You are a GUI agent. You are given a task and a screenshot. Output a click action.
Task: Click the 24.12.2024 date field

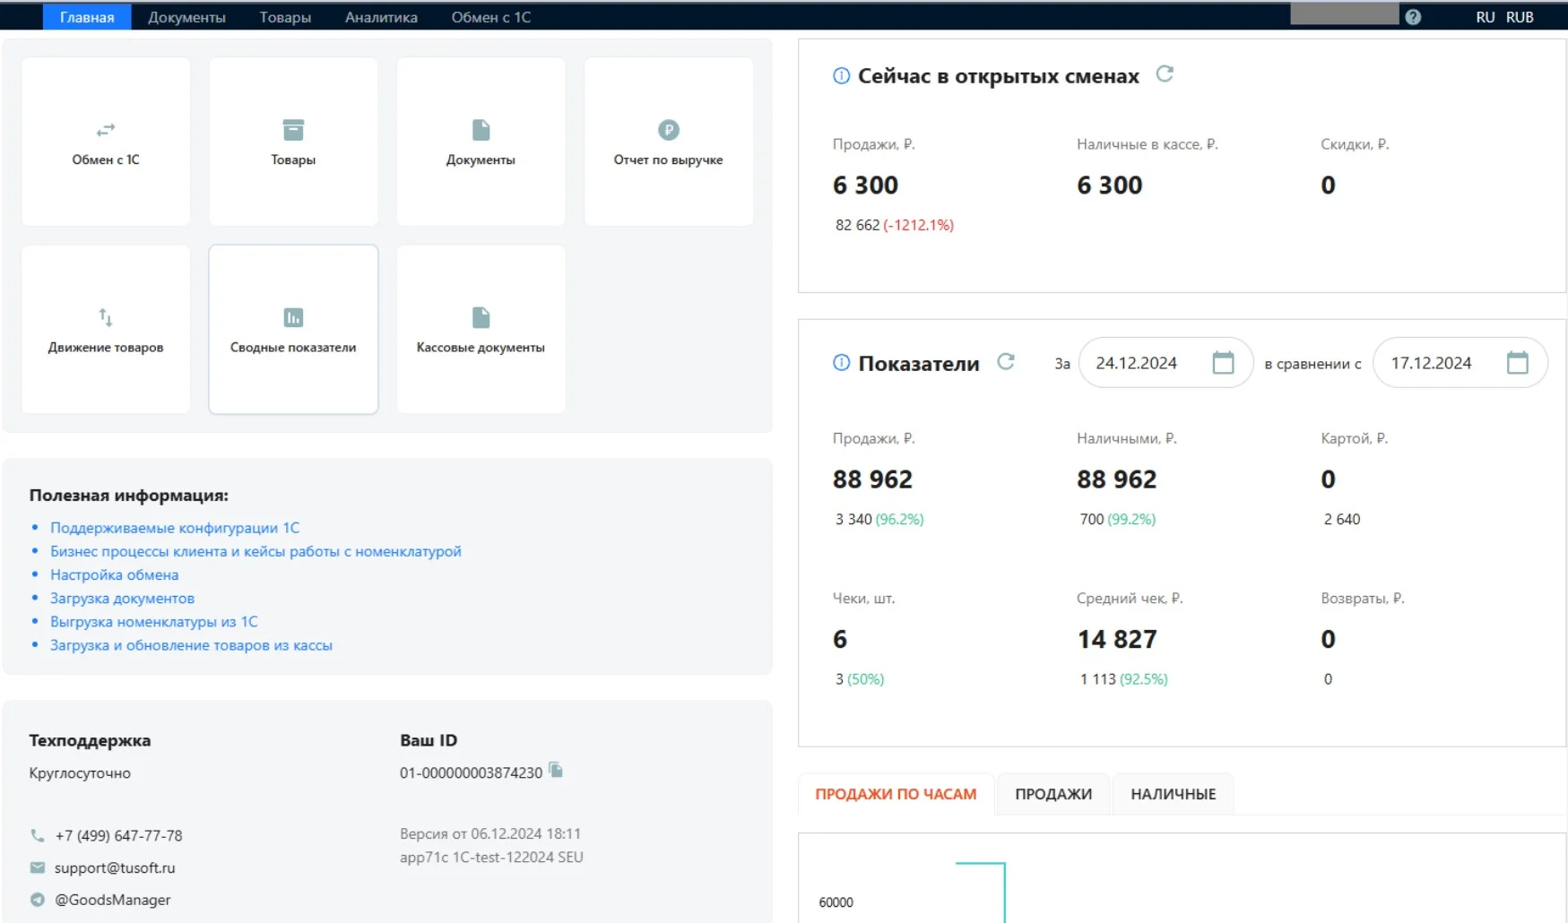(x=1165, y=362)
